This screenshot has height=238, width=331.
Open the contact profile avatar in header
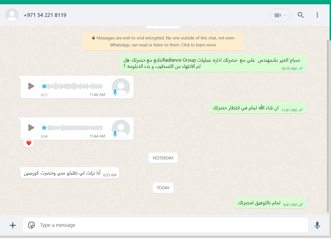point(12,15)
